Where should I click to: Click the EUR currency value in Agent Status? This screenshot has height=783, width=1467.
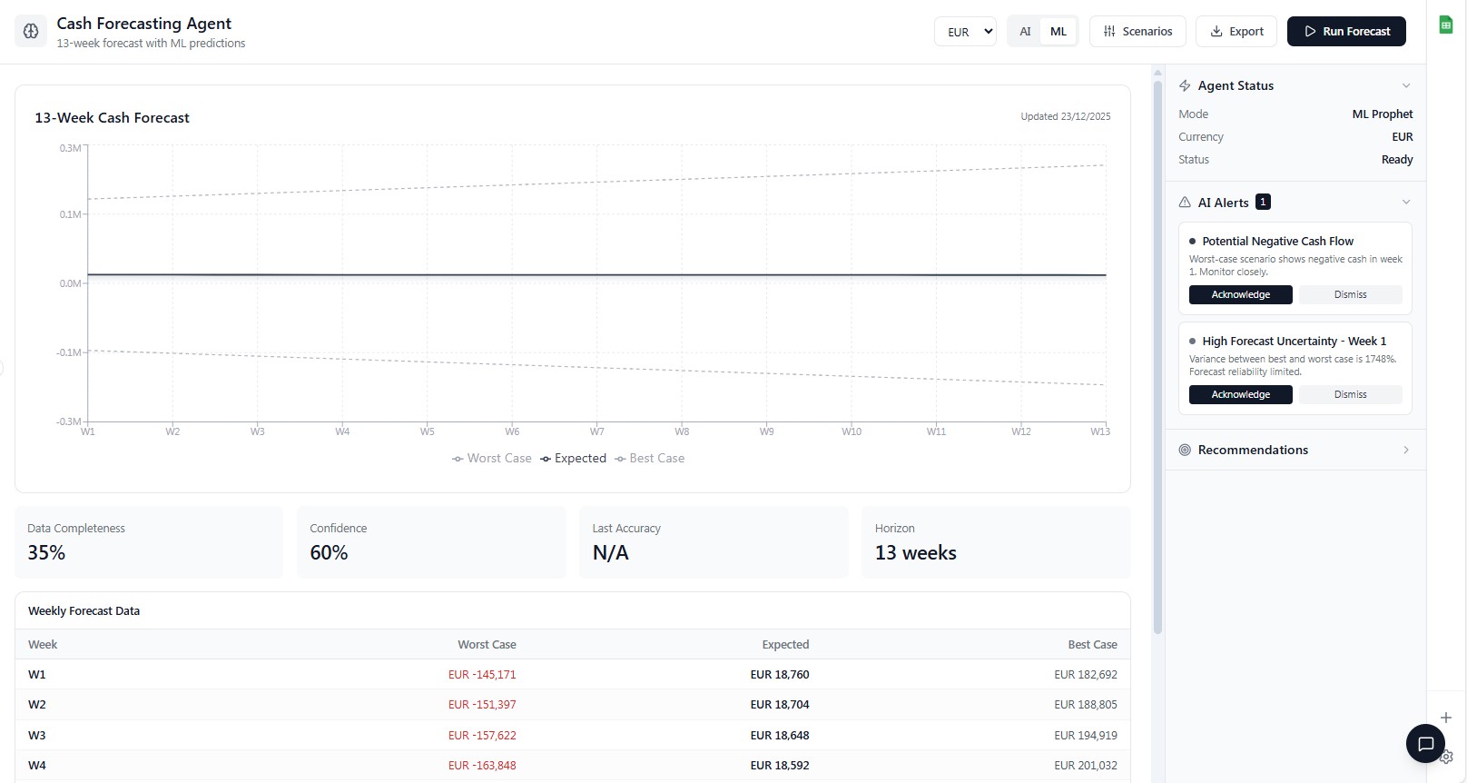[1402, 136]
